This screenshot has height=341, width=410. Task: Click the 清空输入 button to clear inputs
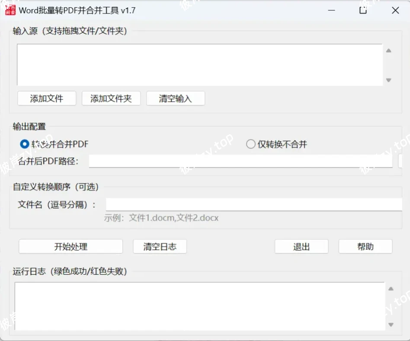point(176,98)
